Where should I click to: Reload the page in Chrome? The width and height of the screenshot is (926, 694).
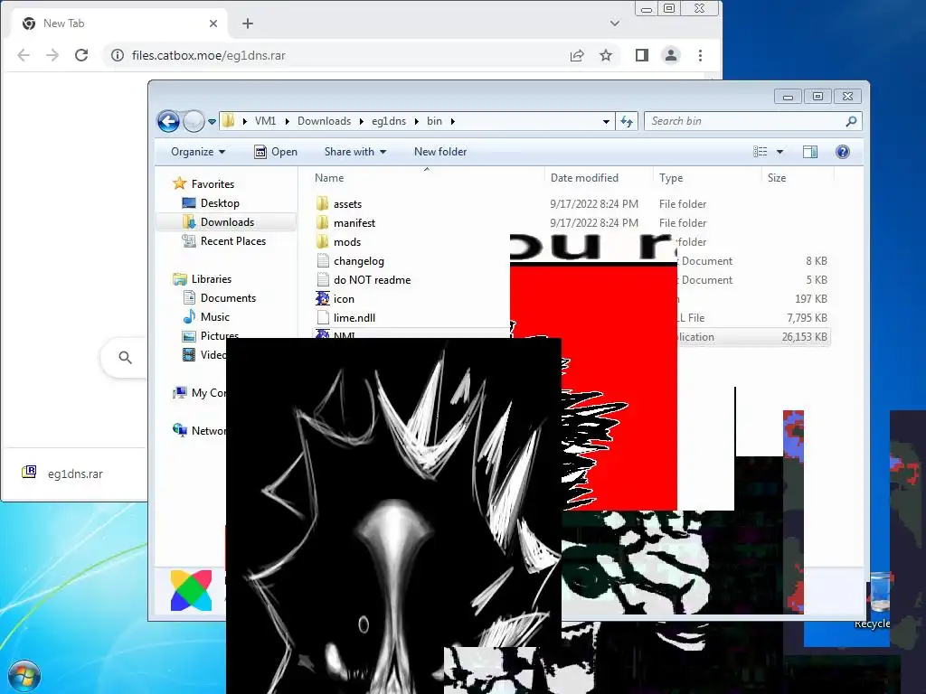81,55
